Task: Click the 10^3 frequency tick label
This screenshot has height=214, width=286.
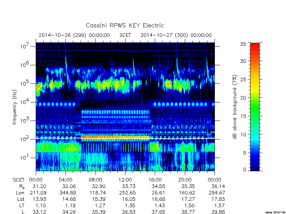Action: (25, 120)
